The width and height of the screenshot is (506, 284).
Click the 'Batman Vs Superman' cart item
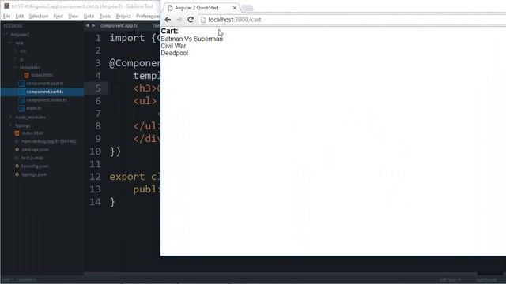pos(191,39)
